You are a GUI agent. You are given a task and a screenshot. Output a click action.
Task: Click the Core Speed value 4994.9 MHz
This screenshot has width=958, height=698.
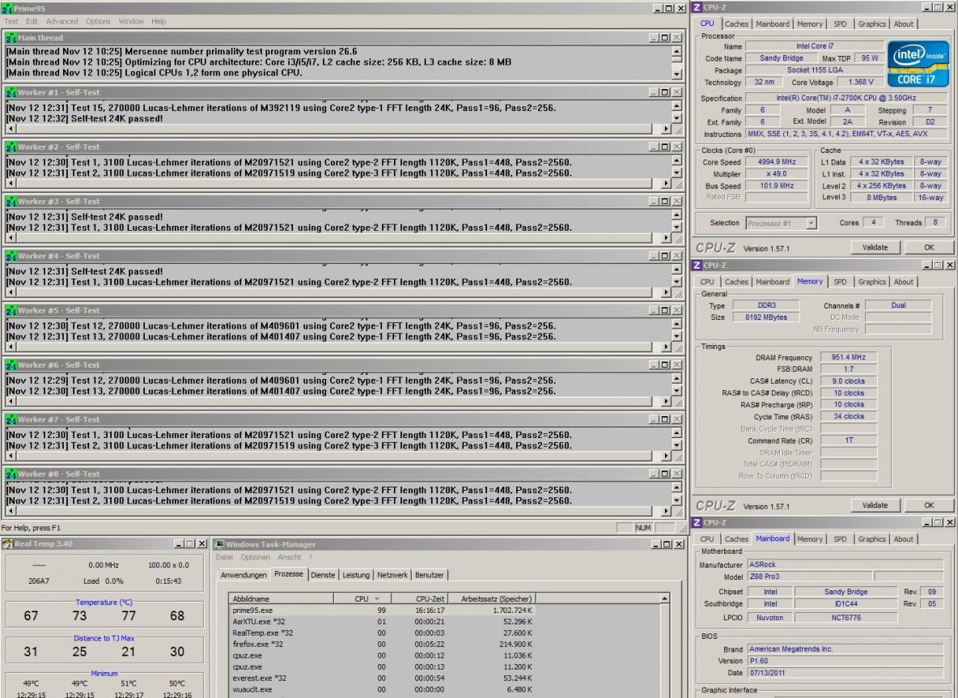[x=777, y=162]
